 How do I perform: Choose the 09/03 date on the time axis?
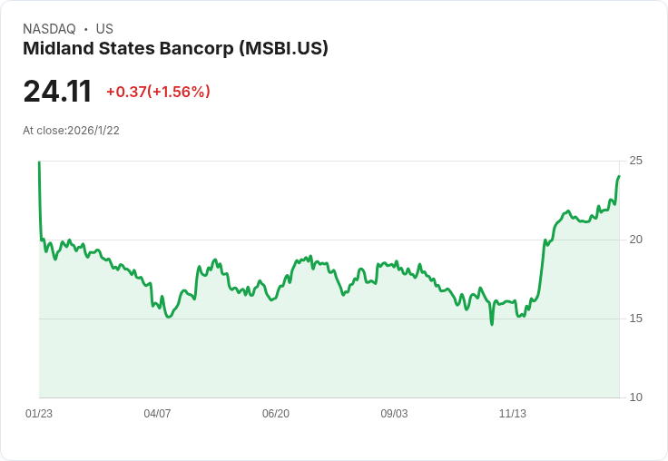[x=394, y=414]
